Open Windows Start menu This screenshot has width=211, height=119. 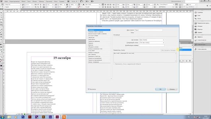coord(2,117)
